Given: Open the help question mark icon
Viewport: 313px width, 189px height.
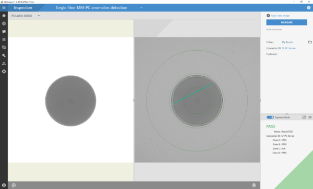Looking at the screenshot, I should [x=309, y=8].
